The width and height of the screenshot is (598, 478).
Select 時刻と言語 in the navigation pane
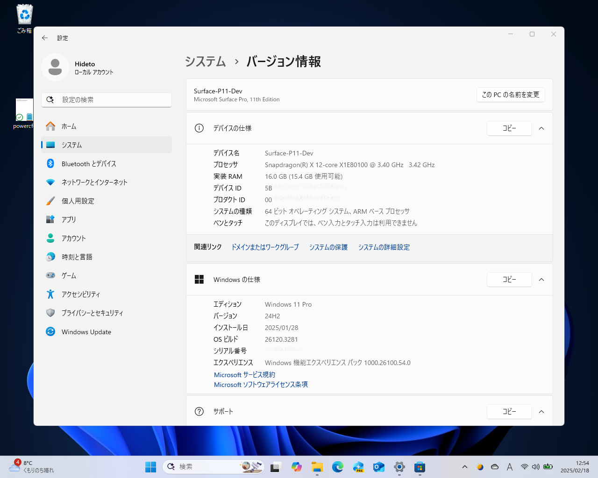tap(77, 257)
